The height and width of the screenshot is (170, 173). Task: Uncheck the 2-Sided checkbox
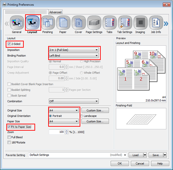(9, 44)
